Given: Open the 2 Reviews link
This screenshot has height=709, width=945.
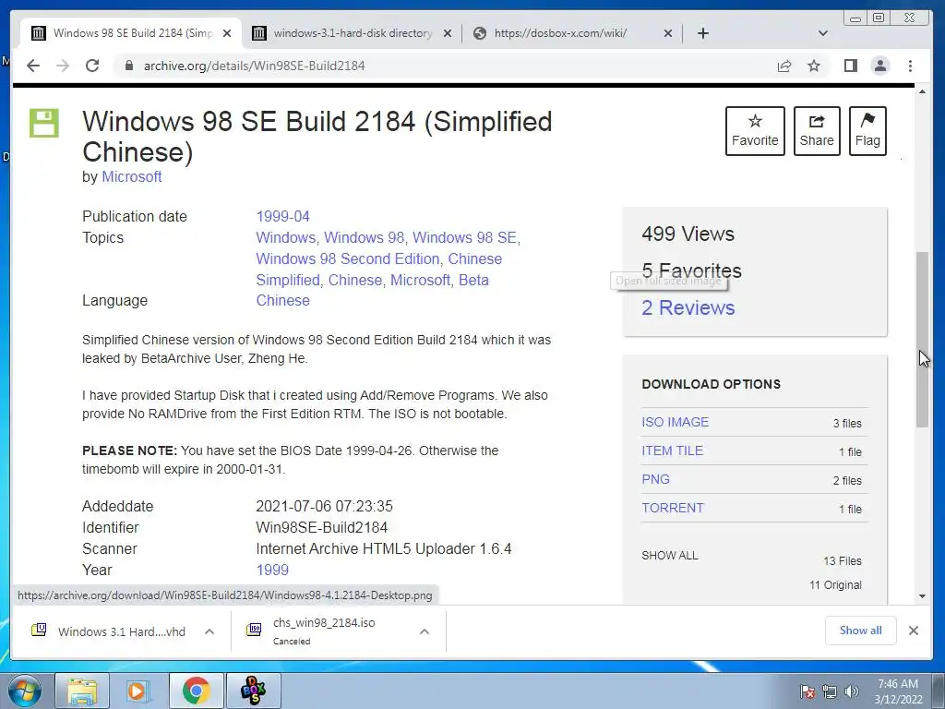Looking at the screenshot, I should click(x=688, y=307).
